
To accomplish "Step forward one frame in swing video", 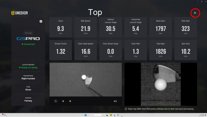I will (x=70, y=101).
